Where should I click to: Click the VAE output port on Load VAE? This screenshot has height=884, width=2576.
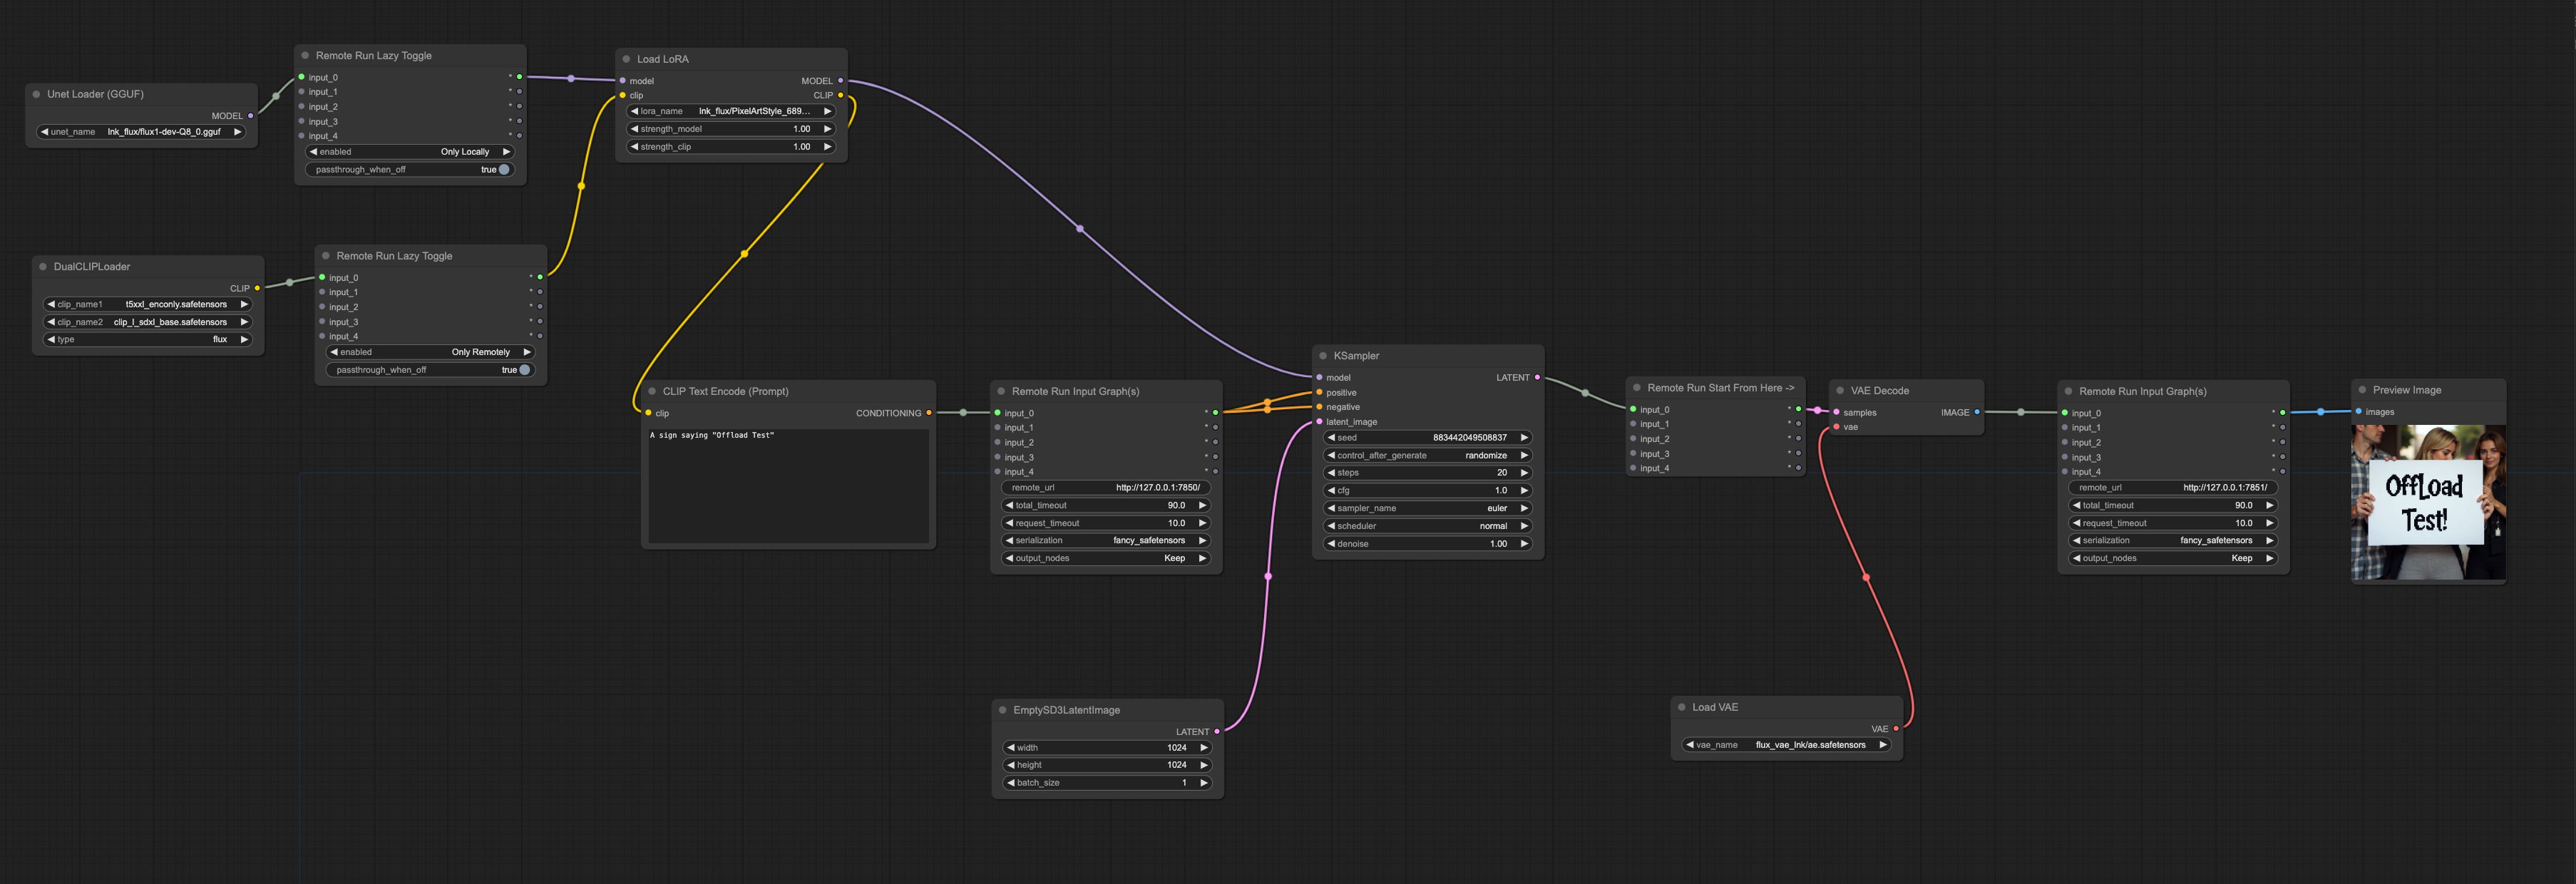click(1896, 729)
